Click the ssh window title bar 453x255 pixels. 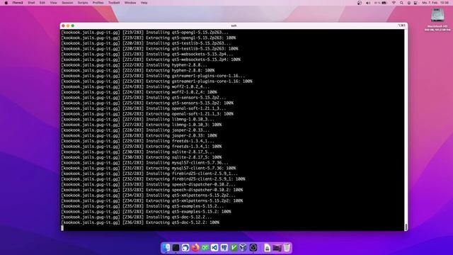[234, 25]
